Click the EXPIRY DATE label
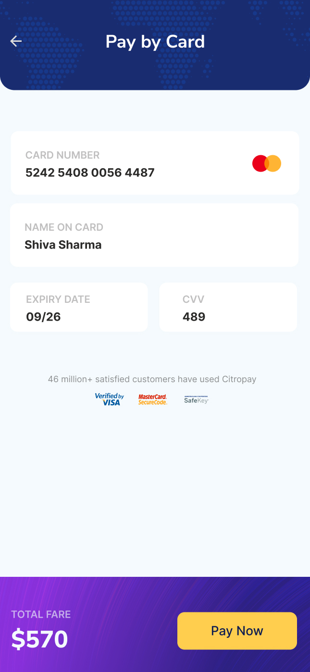The width and height of the screenshot is (310, 672). [x=58, y=299]
